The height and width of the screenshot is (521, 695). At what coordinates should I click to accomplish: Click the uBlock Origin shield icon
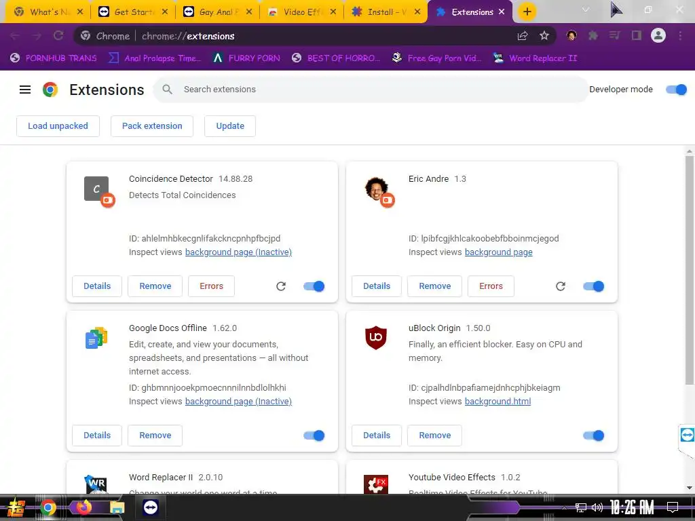pyautogui.click(x=376, y=338)
